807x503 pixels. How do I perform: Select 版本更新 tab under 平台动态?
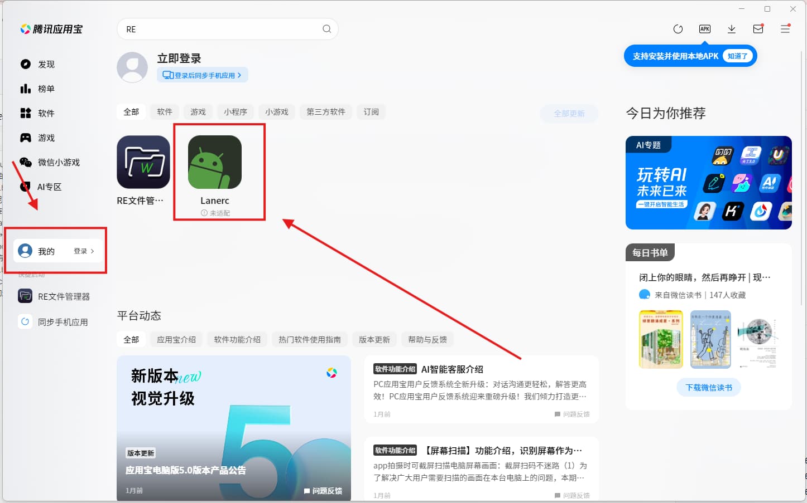374,340
